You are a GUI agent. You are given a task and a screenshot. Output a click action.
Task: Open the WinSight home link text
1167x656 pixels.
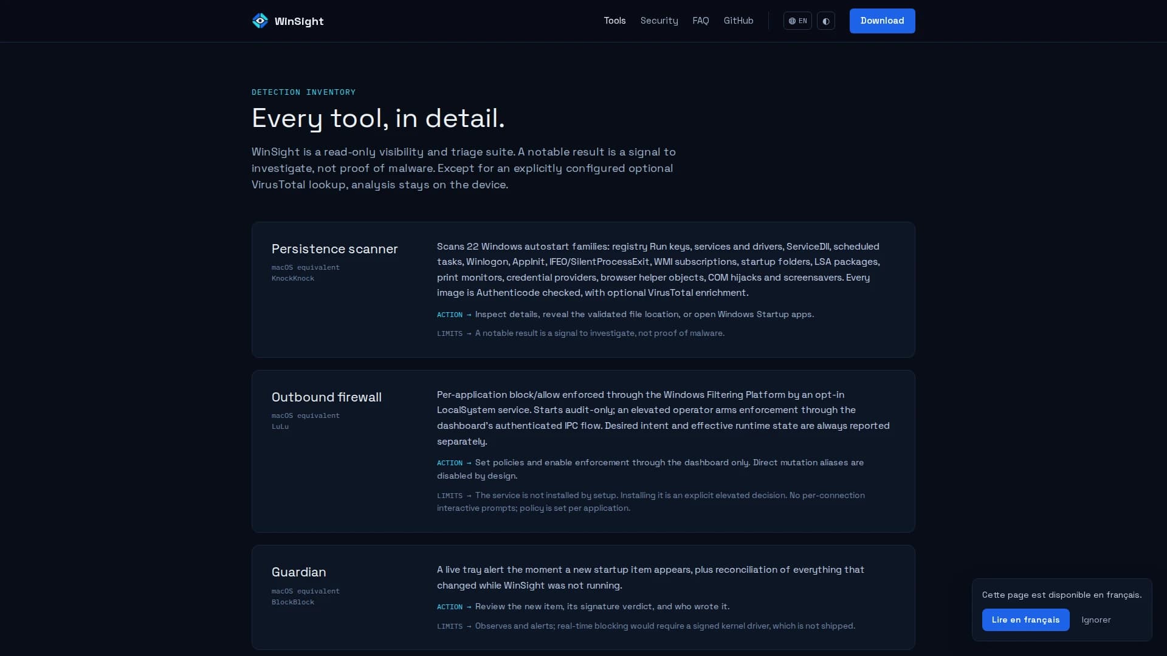(299, 21)
